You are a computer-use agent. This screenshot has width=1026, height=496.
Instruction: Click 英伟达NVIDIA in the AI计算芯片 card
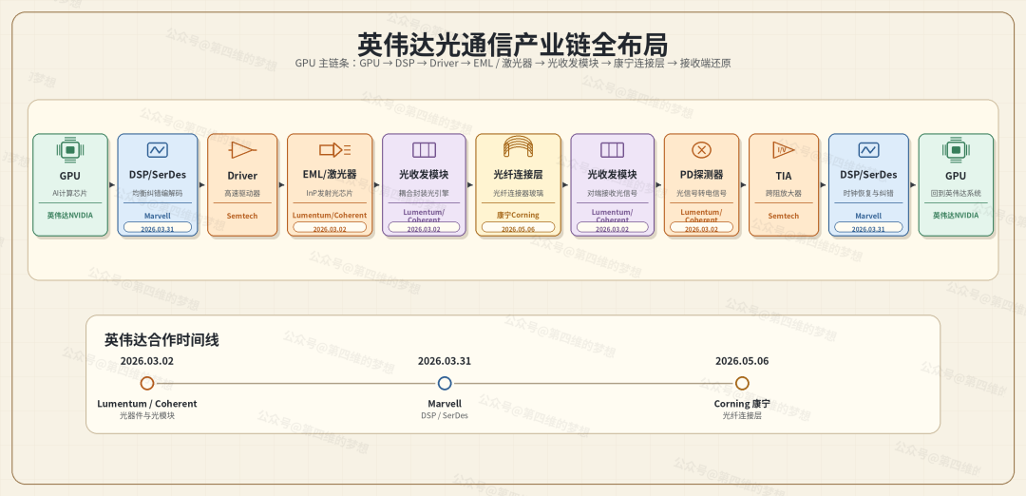(69, 215)
